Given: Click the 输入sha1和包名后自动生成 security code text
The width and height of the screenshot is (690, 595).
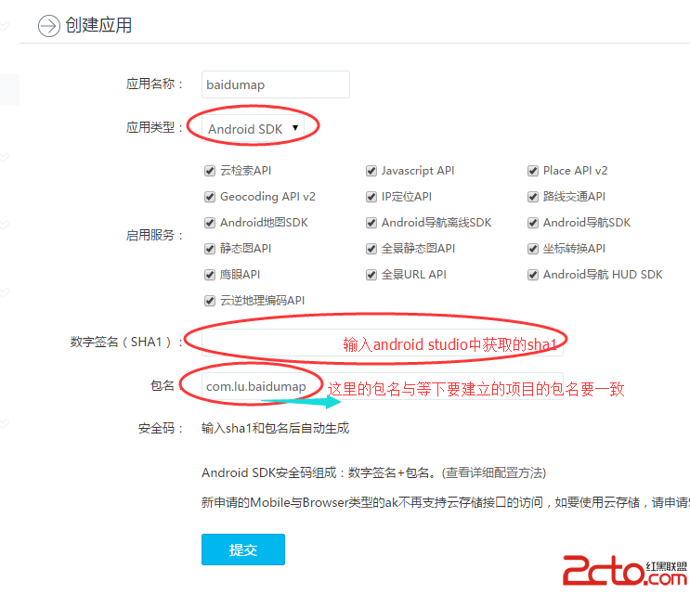Looking at the screenshot, I should click(276, 428).
